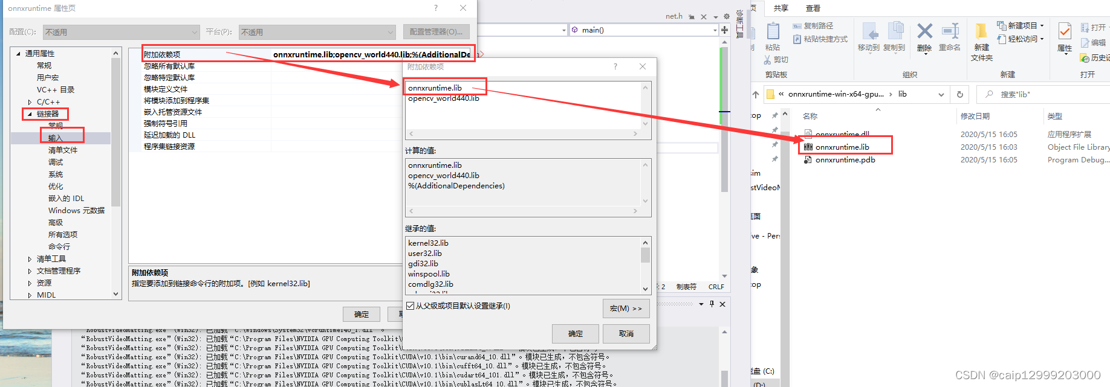Click the New folder (新建文件夹) icon
The width and height of the screenshot is (1110, 387).
[981, 31]
